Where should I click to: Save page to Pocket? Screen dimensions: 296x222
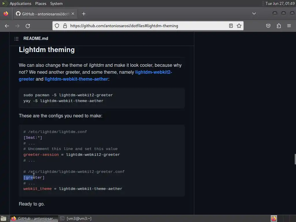pos(268,26)
